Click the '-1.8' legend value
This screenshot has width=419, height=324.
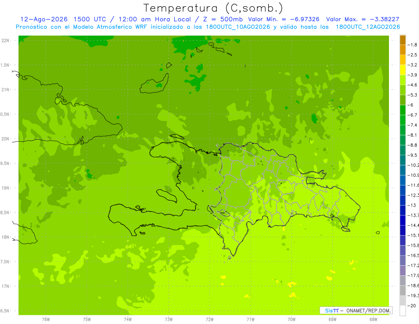click(413, 45)
